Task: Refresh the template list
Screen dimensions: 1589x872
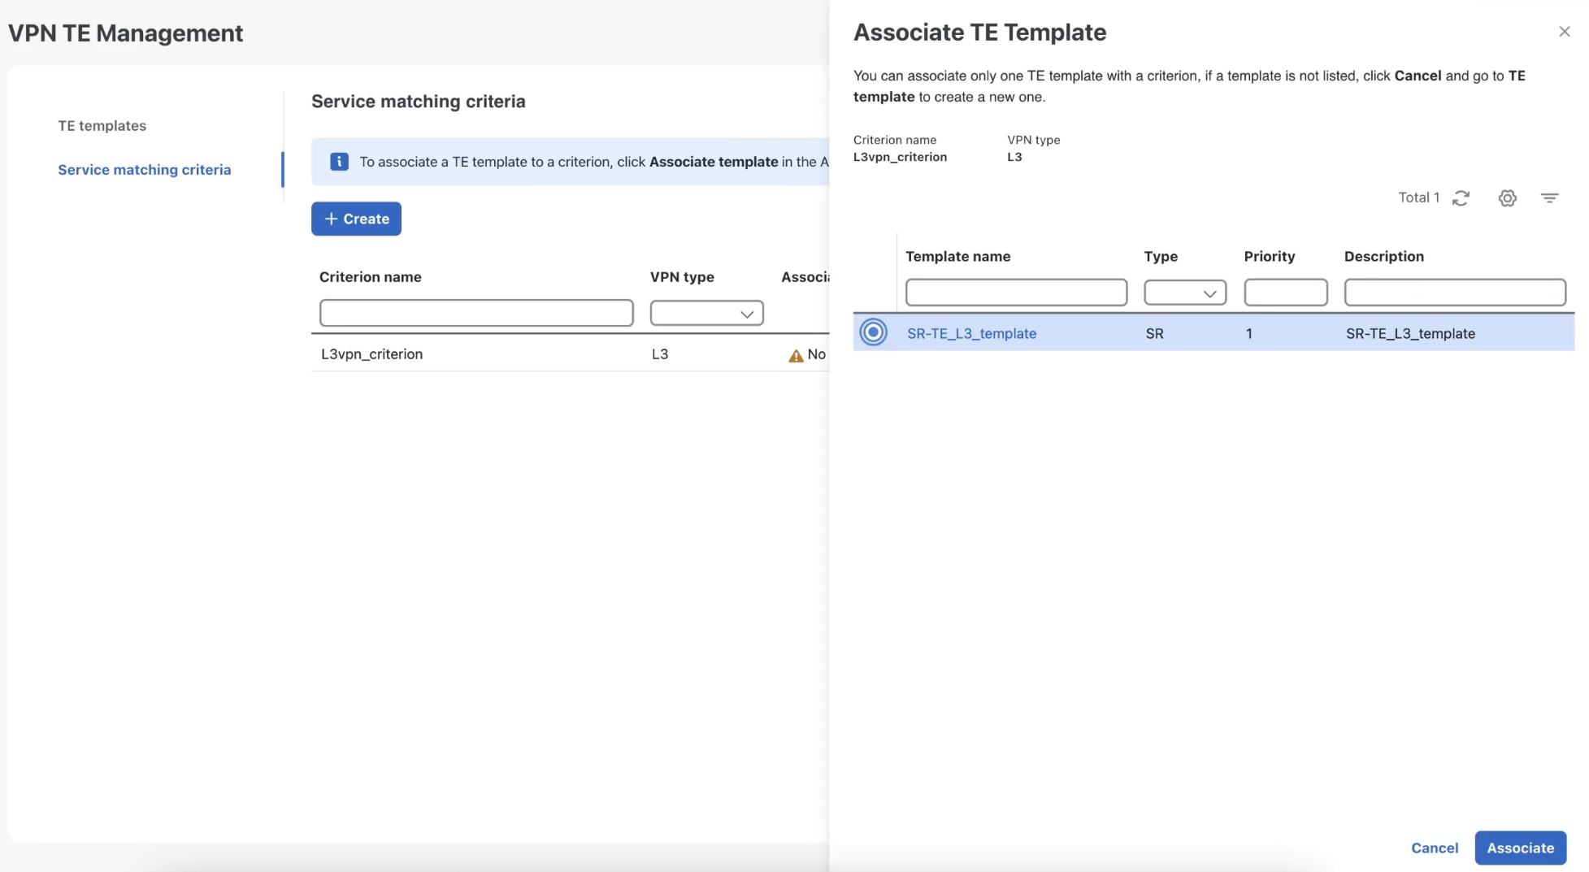Action: point(1461,197)
